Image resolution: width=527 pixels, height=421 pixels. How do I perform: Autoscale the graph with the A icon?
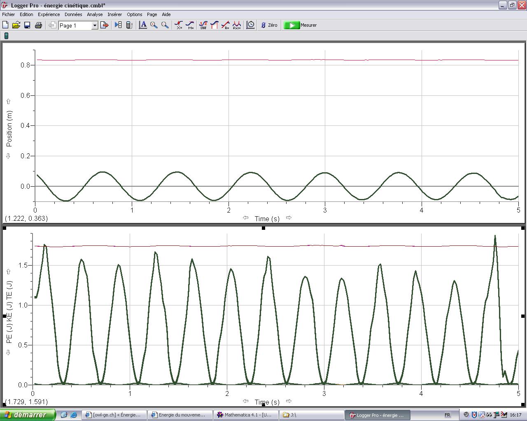pyautogui.click(x=143, y=25)
